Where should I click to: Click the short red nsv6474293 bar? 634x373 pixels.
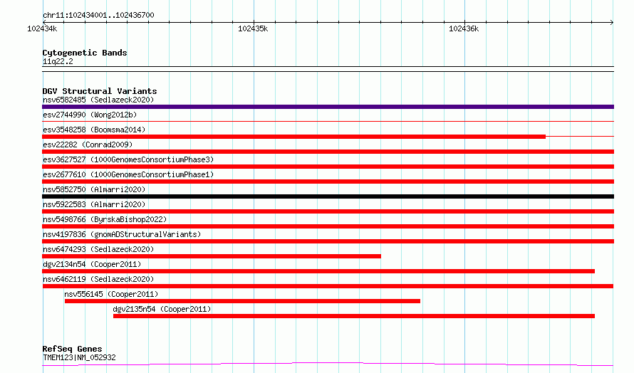tap(212, 256)
